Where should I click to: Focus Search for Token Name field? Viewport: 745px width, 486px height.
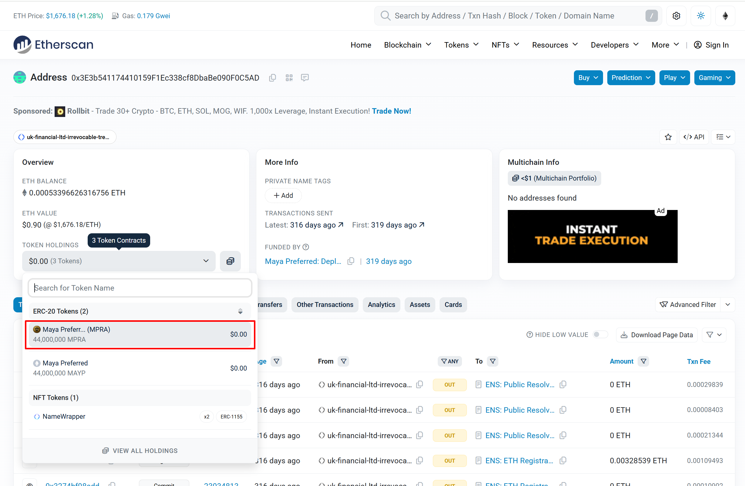click(x=140, y=288)
